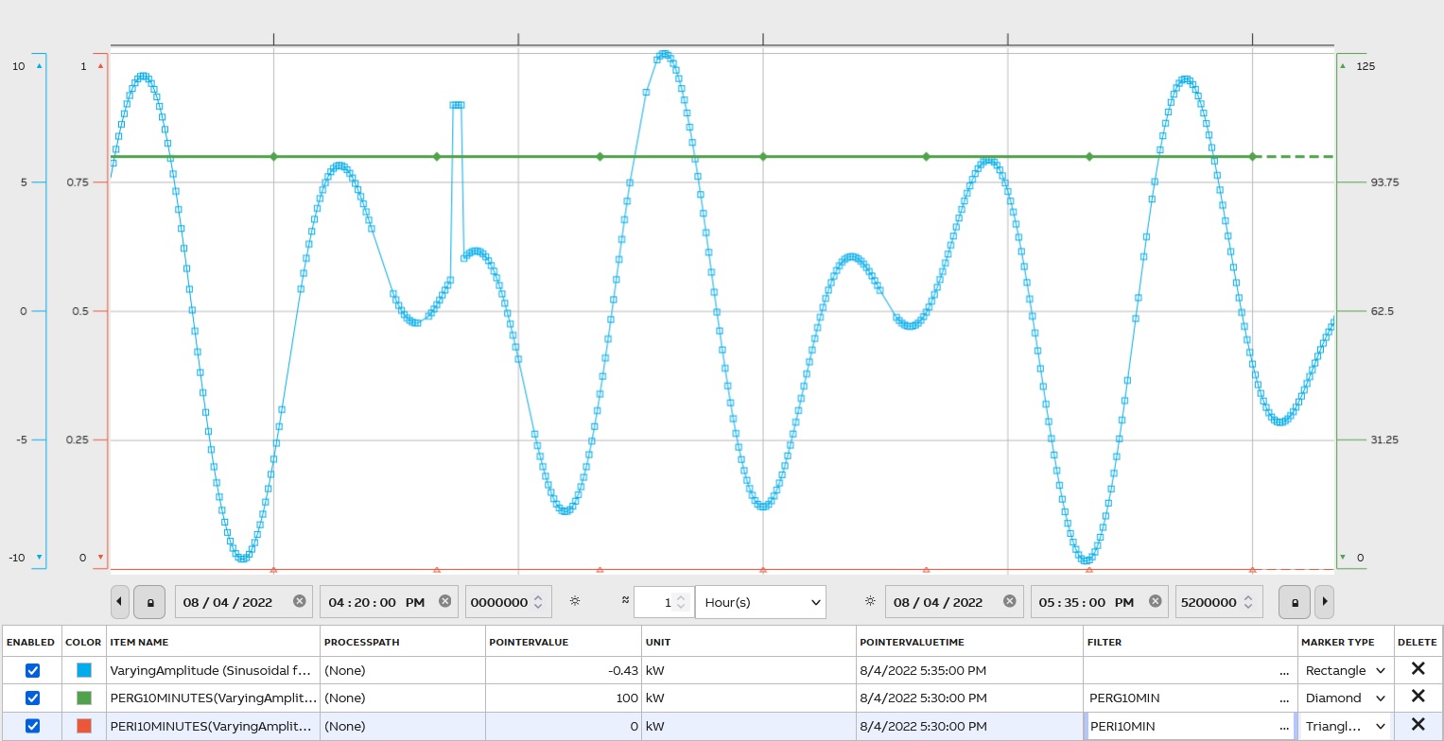Open Diamond marker type dropdown
Viewport: 1444px width, 741px height.
click(1343, 698)
